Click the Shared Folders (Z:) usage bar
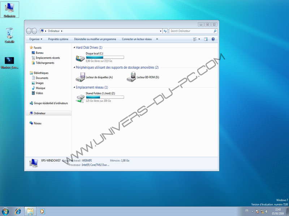Viewport: 289px width, 216px height. tap(105, 97)
